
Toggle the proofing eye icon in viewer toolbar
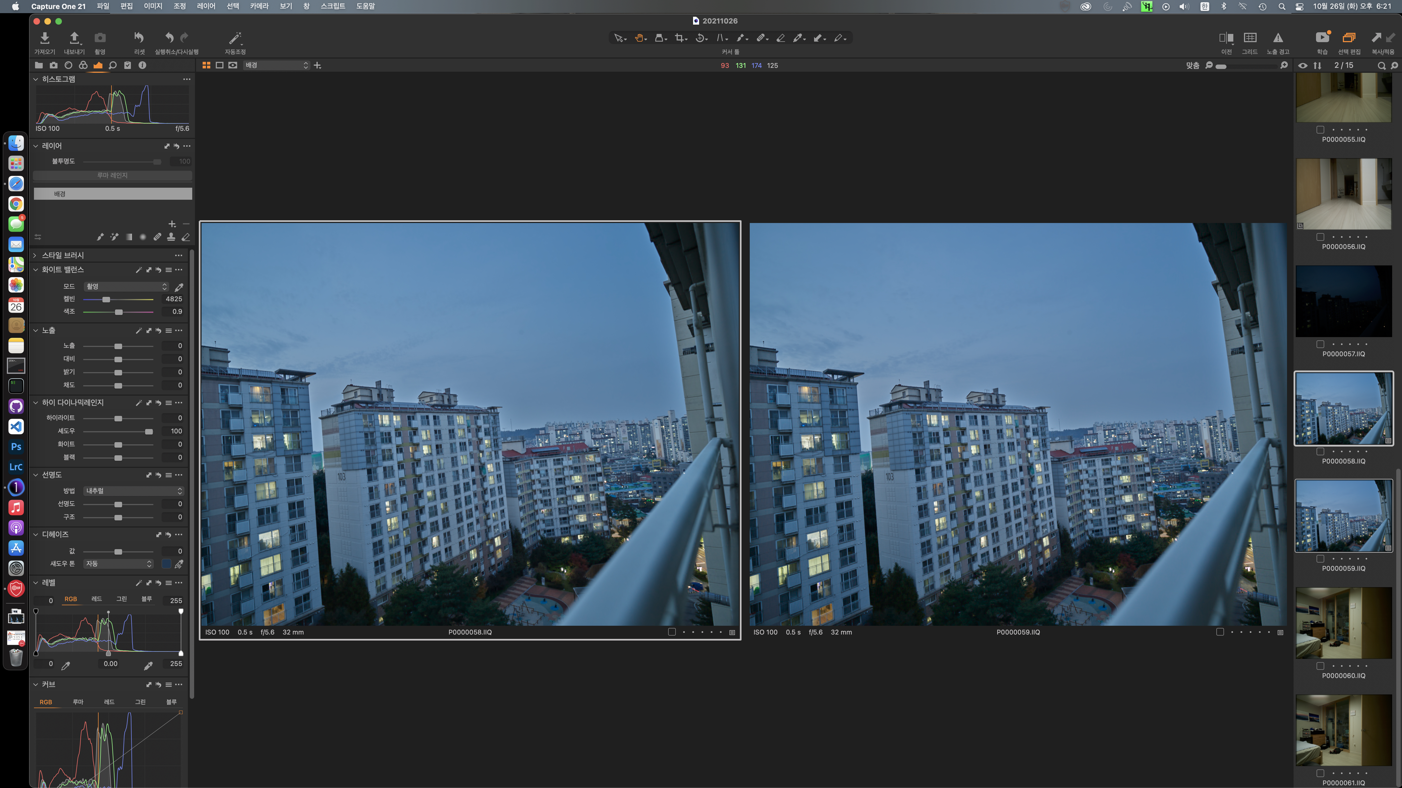[x=233, y=65]
